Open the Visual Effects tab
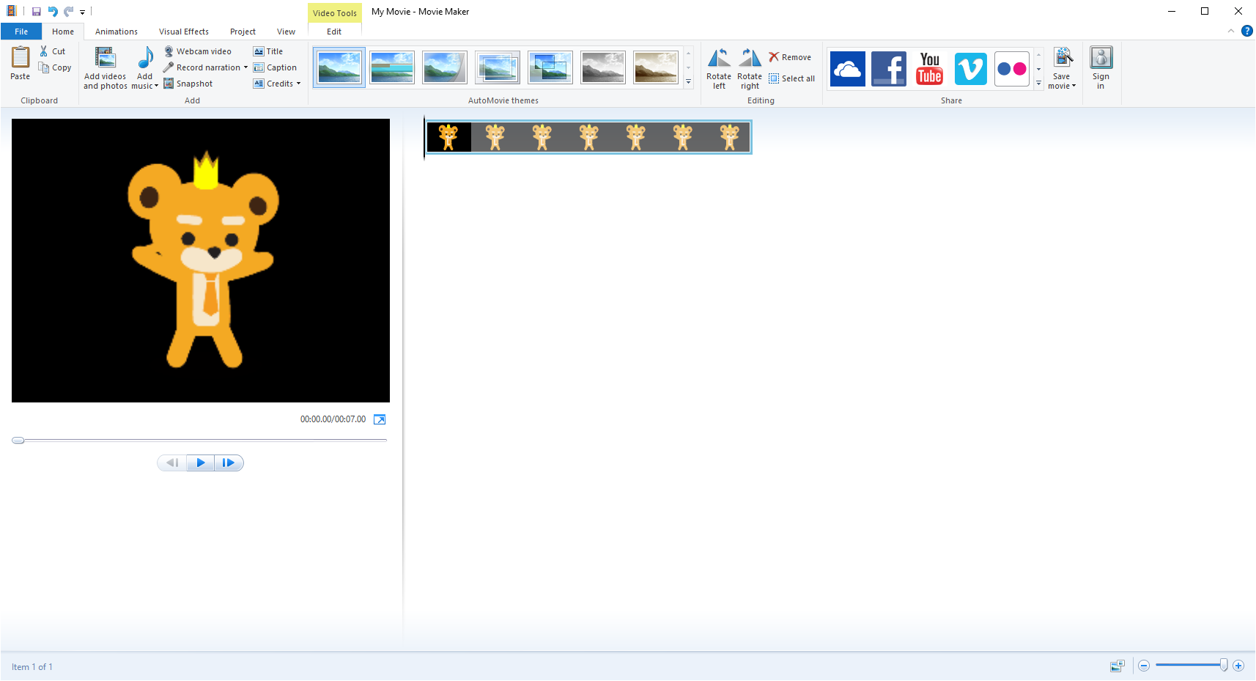Viewport: 1256px width, 681px height. point(183,32)
